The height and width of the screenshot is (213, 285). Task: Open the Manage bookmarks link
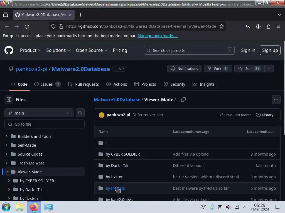click(158, 36)
